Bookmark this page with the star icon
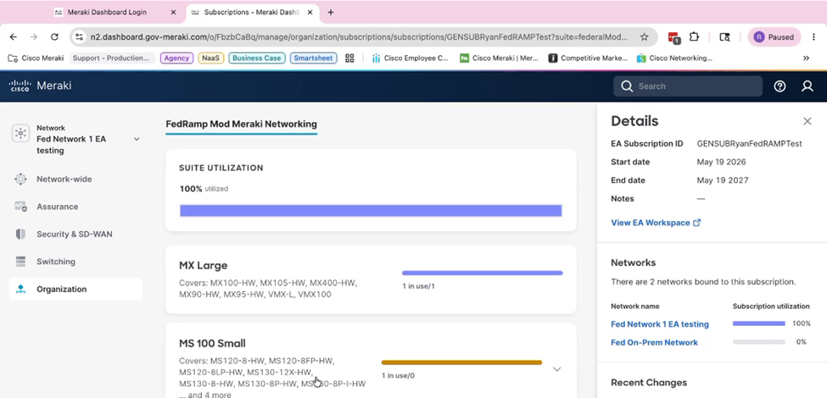 click(x=644, y=37)
